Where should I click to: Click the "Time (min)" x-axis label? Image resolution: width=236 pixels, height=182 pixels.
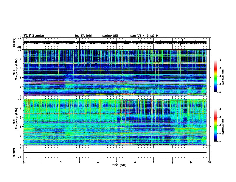point(119,165)
